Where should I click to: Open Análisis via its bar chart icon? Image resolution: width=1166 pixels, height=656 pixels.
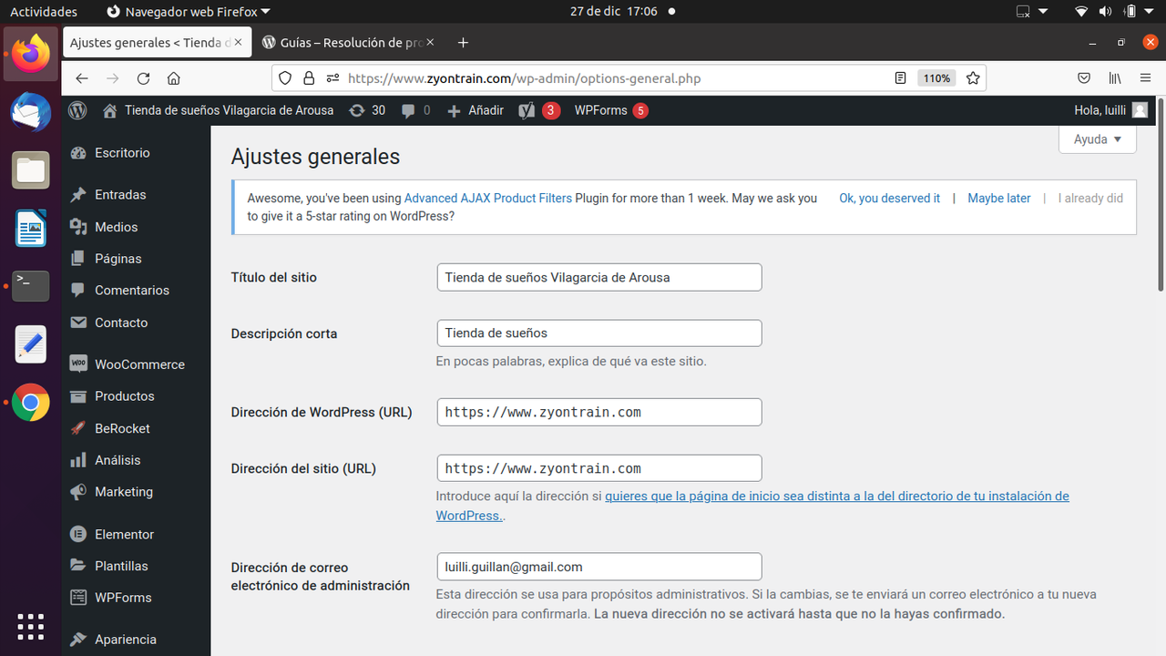click(77, 460)
